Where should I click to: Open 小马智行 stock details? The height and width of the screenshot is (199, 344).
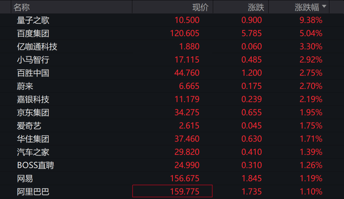33,60
